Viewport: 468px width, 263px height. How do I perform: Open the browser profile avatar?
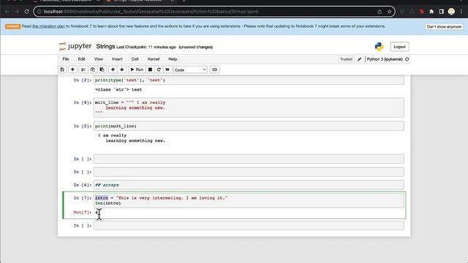(x=451, y=12)
